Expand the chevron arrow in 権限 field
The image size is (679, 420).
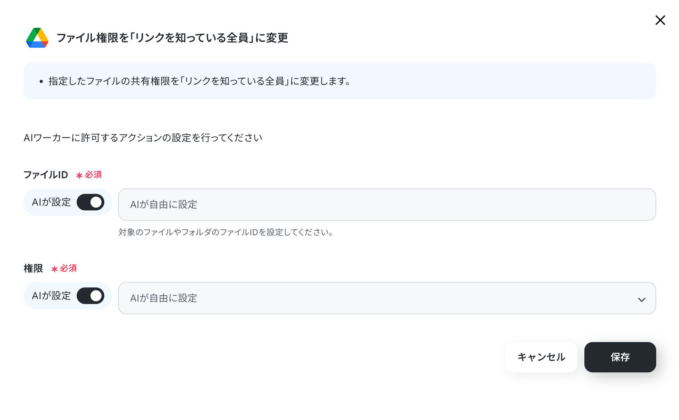pyautogui.click(x=641, y=299)
